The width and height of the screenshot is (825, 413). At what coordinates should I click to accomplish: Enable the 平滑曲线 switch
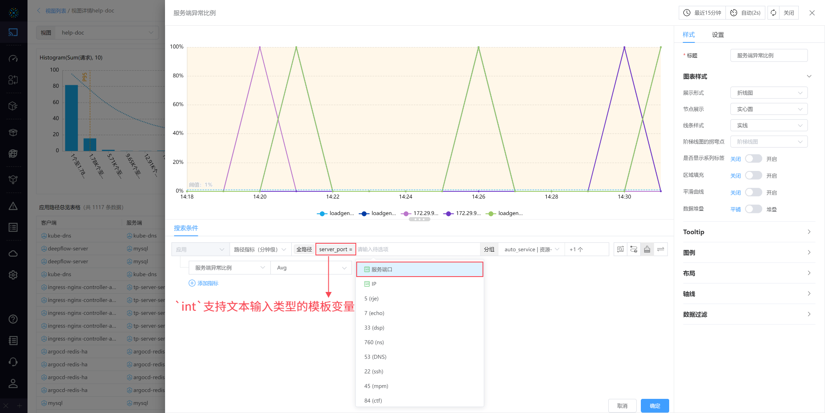tap(753, 192)
